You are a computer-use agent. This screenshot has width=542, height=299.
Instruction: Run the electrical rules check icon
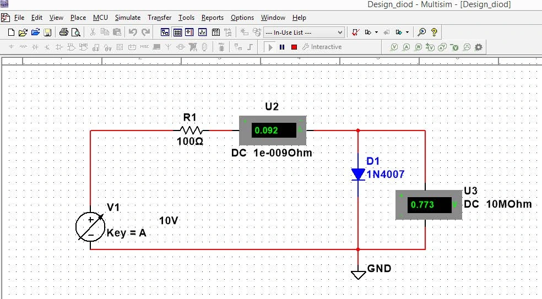pos(355,32)
